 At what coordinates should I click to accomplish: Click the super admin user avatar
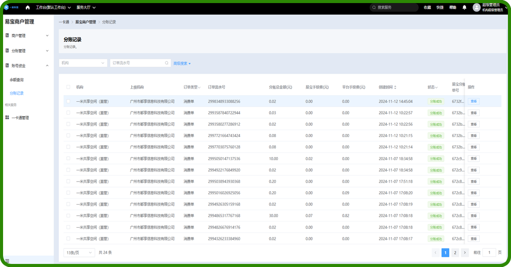click(x=476, y=8)
